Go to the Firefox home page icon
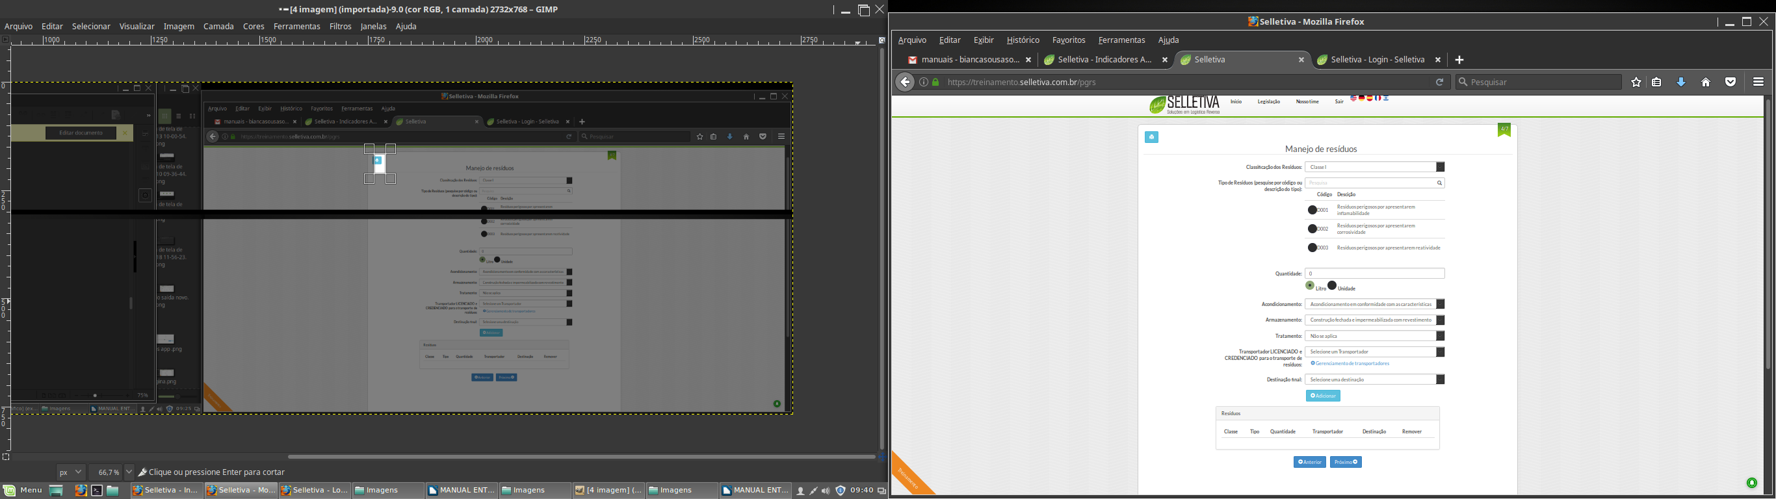 pos(1706,83)
